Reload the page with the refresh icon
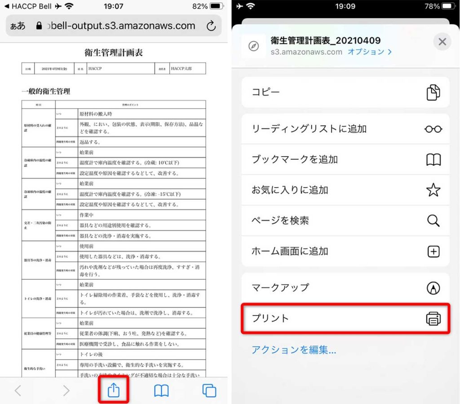The image size is (460, 404). 211,26
